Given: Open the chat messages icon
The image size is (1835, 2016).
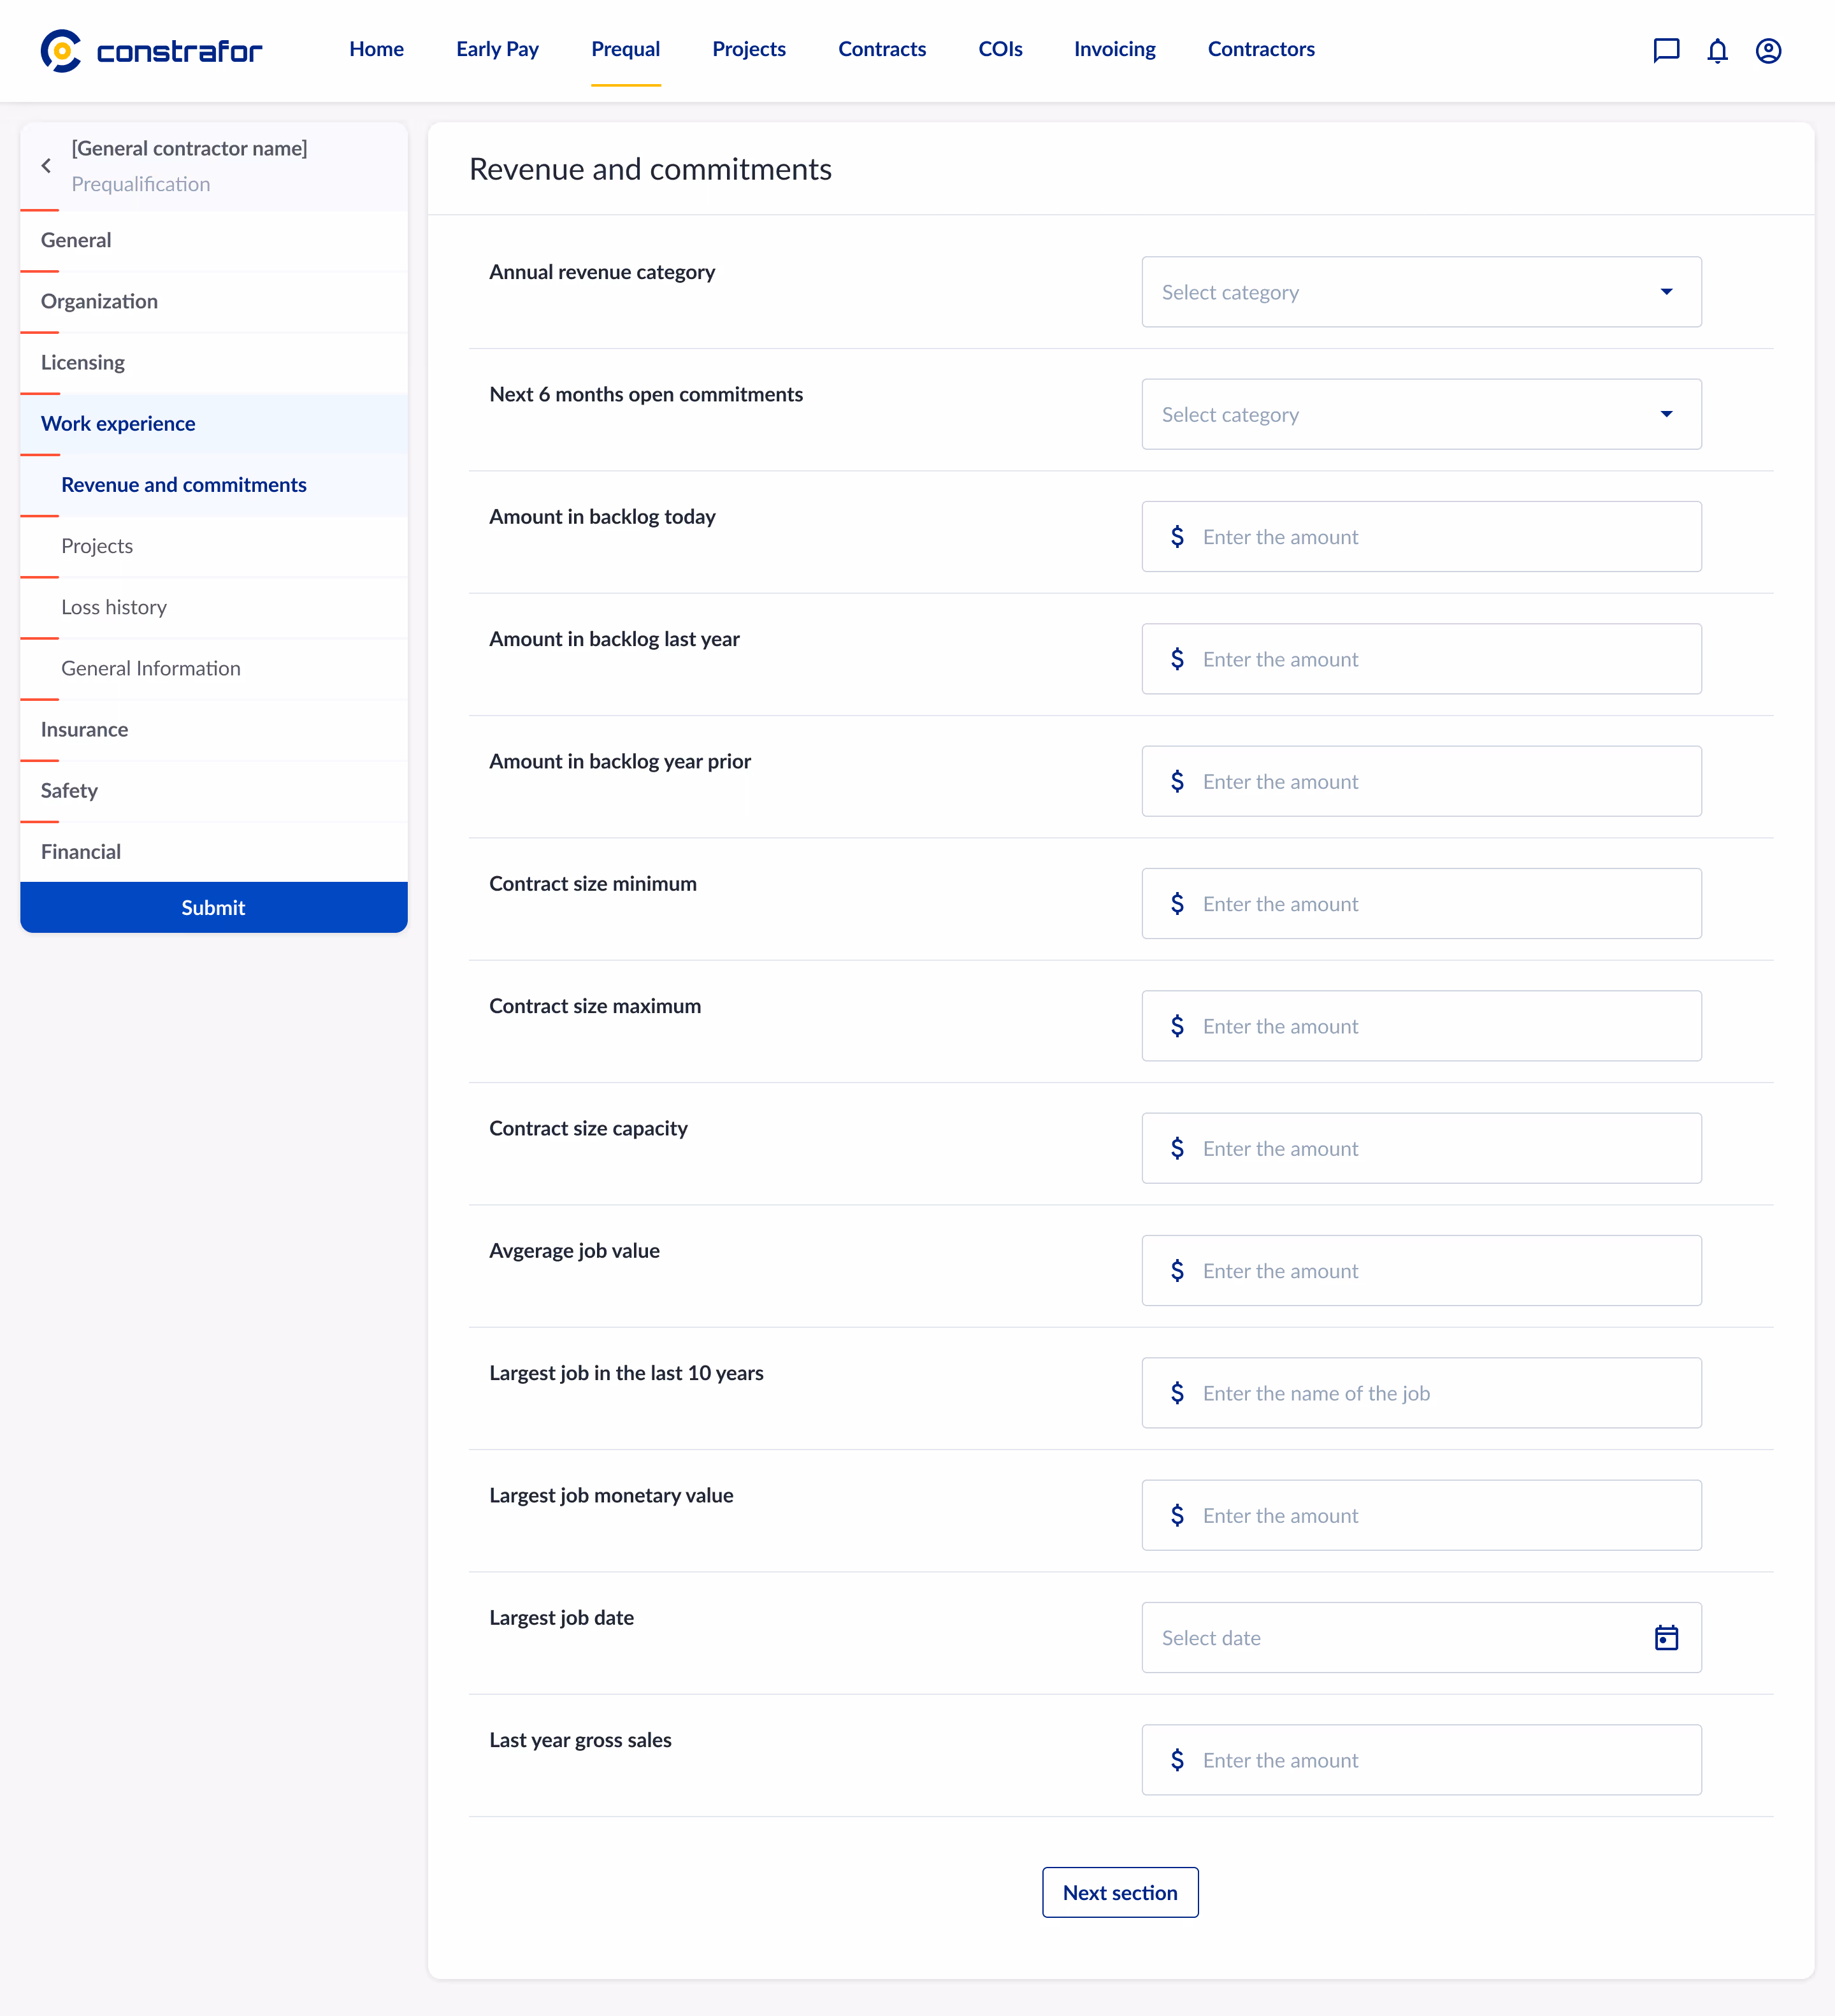Looking at the screenshot, I should coord(1666,50).
